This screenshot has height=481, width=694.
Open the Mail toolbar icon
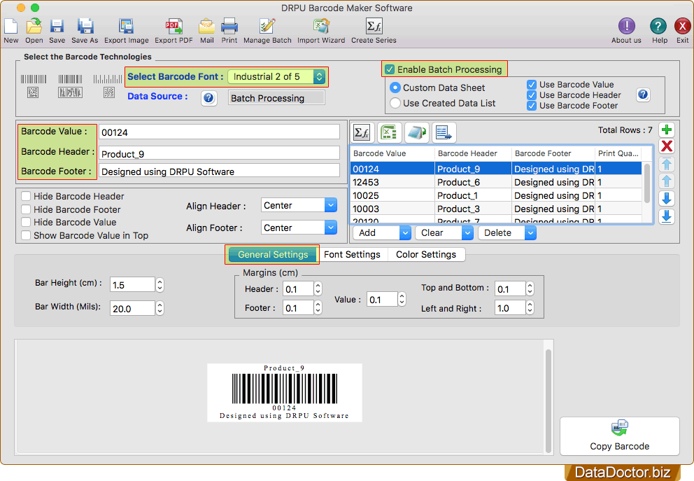[x=206, y=27]
